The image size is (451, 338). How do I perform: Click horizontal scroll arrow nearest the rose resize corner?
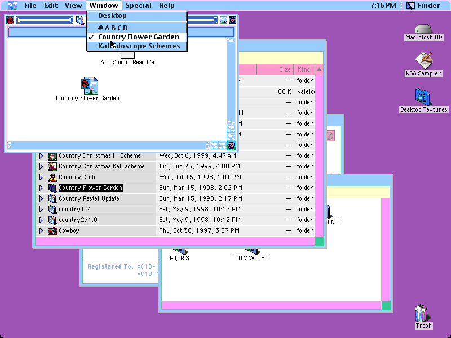tap(222, 145)
